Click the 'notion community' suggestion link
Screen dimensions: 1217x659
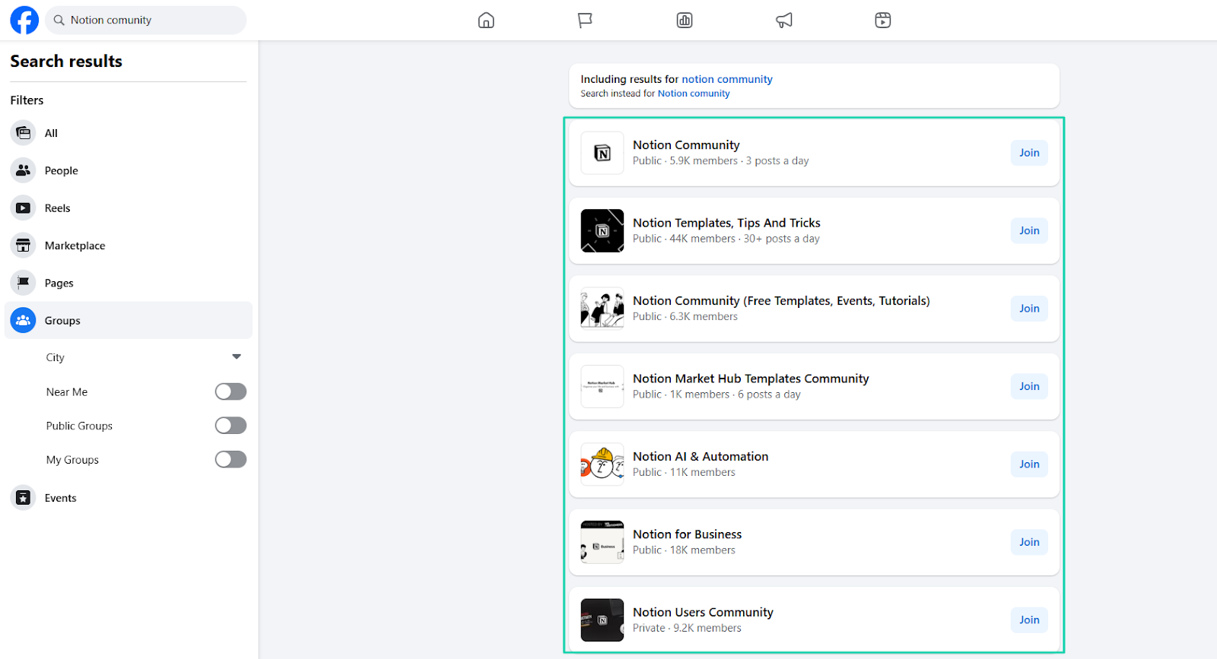point(726,79)
